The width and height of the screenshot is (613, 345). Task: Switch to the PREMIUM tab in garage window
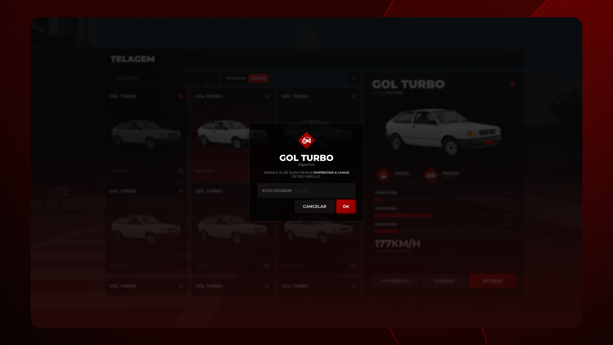[236, 78]
